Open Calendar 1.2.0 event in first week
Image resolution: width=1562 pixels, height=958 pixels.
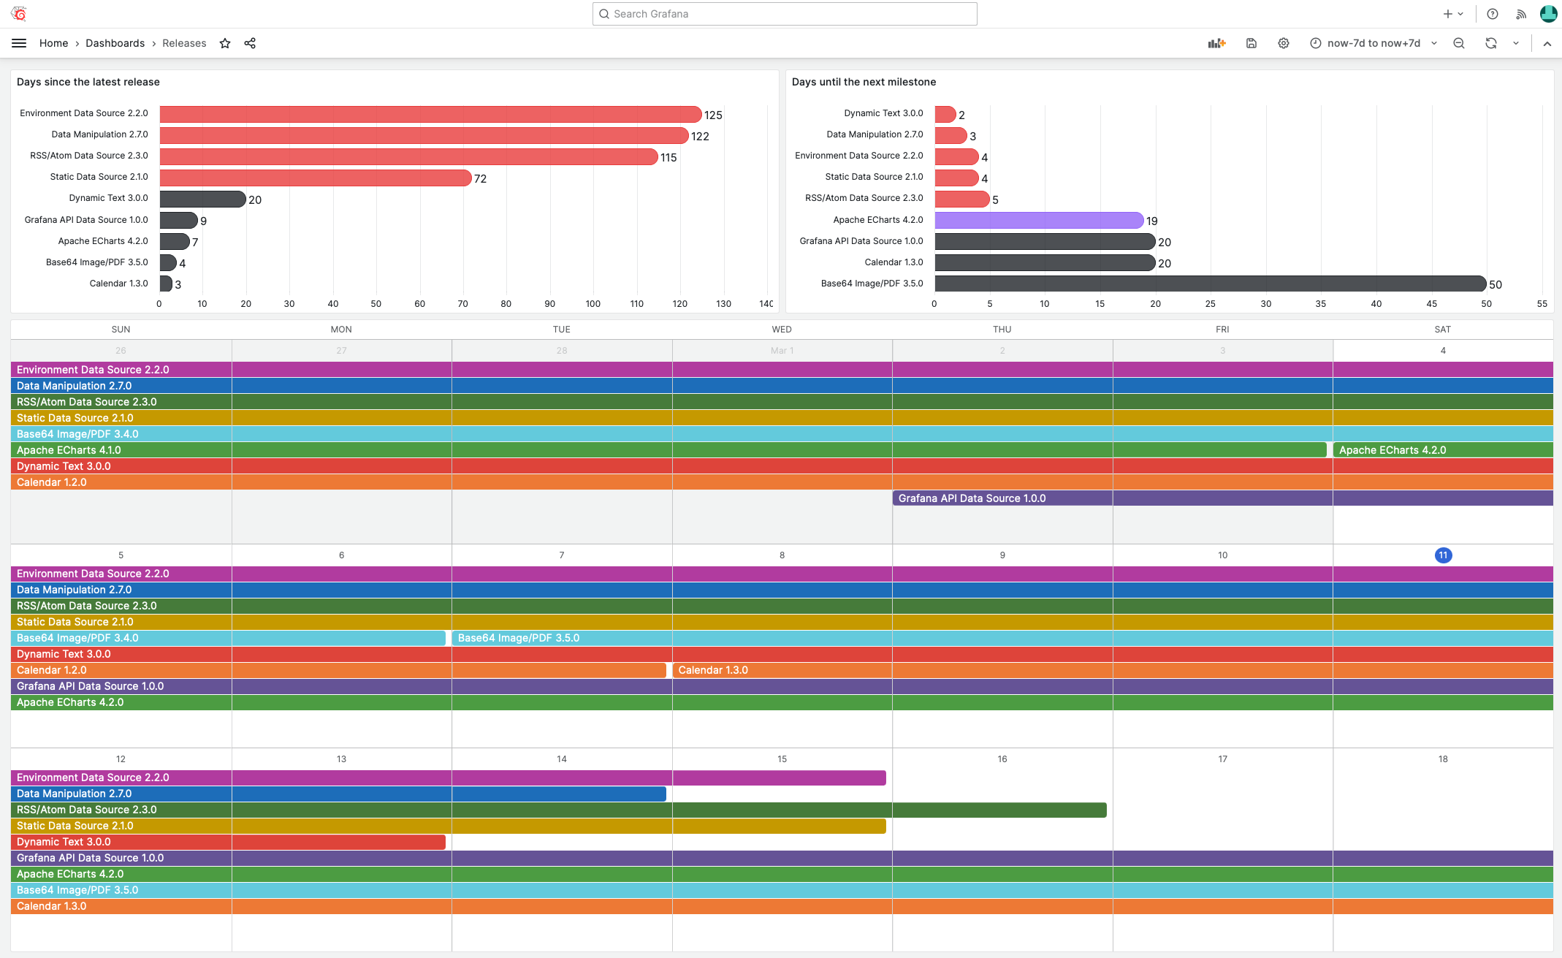pos(782,482)
